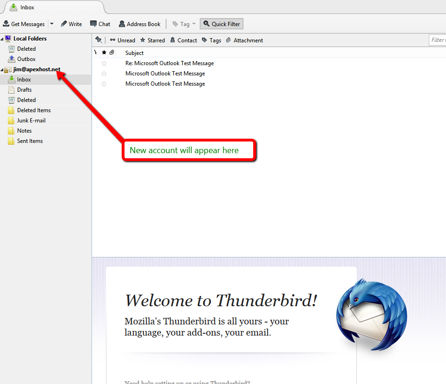Open the Address Book

click(140, 24)
